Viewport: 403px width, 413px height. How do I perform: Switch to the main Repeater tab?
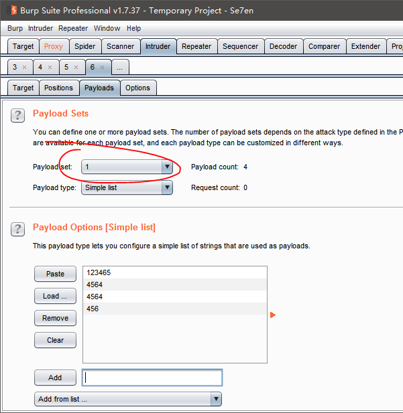coord(196,46)
